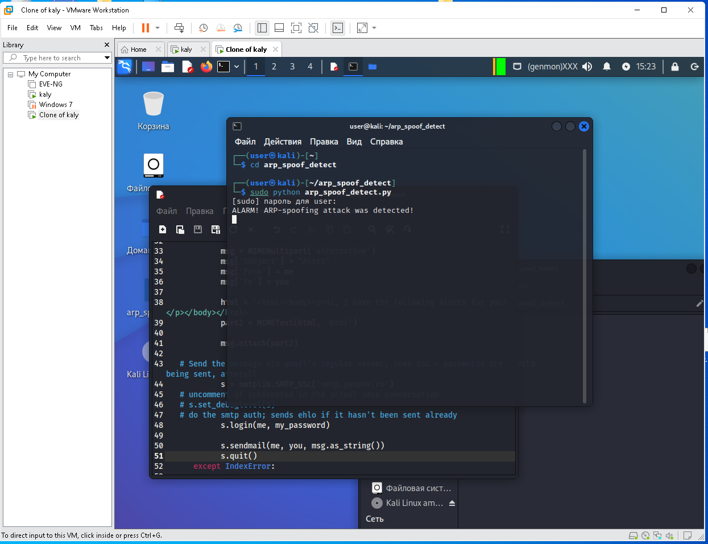Click the Send Ctrl+Alt+Del icon in the VMware toolbar

179,28
